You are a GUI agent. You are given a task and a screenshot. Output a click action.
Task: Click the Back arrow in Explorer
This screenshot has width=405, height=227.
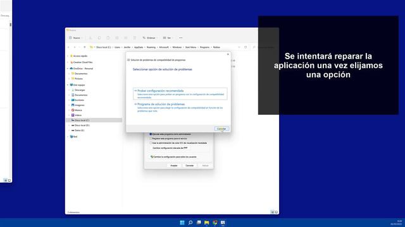pos(69,47)
